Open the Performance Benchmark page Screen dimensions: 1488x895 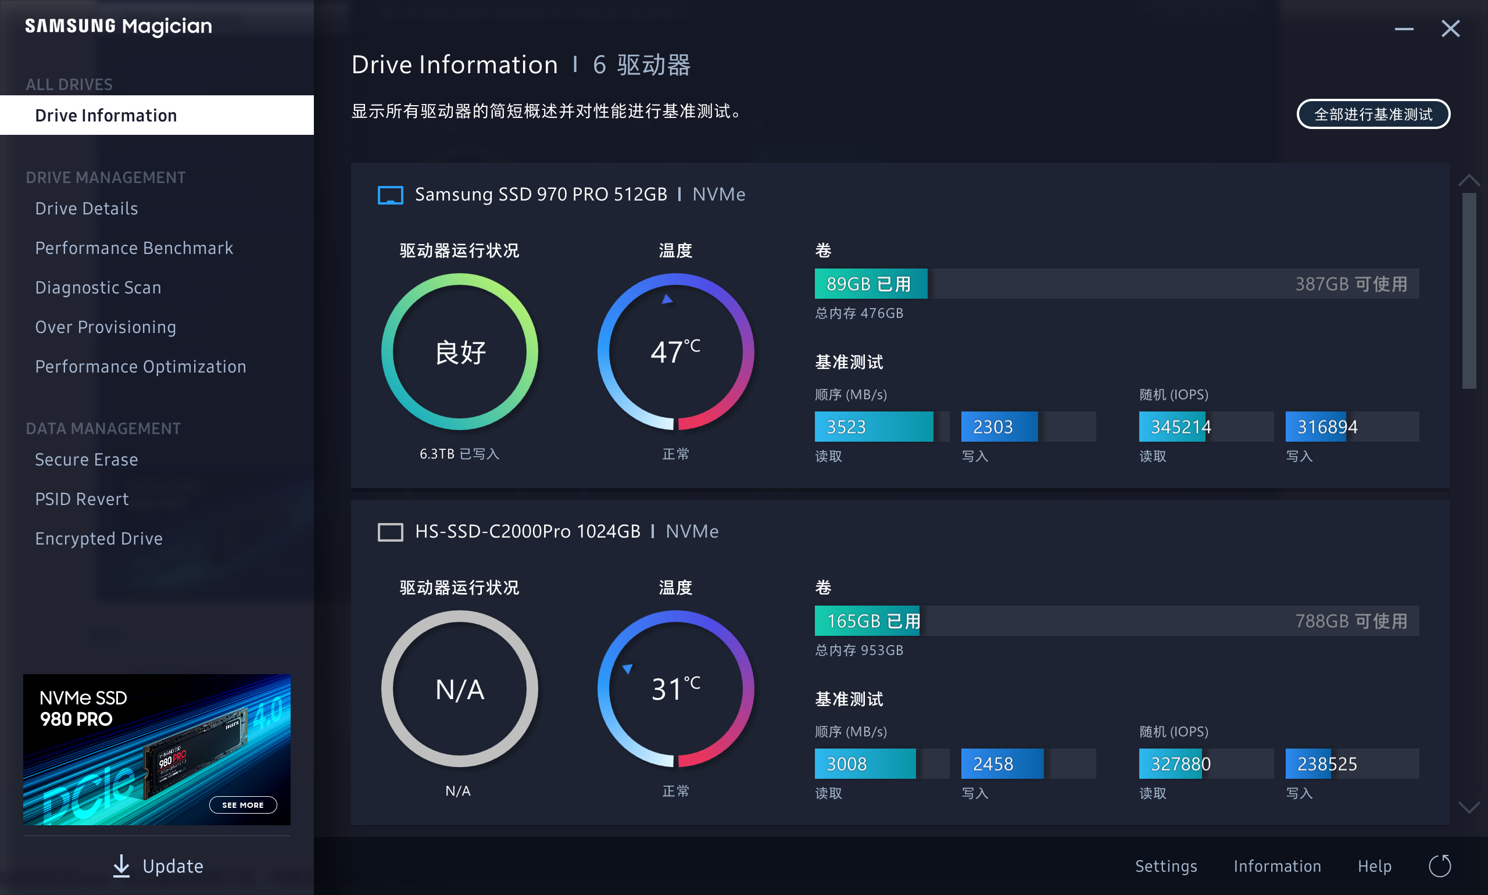point(134,247)
